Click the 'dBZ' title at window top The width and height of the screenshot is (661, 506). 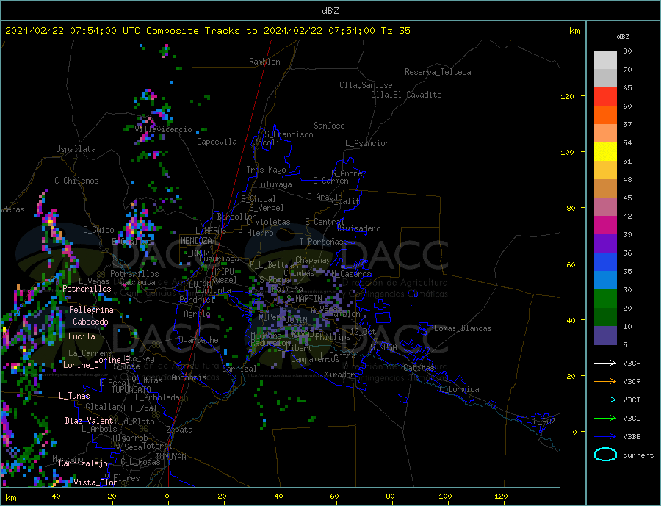click(x=330, y=11)
